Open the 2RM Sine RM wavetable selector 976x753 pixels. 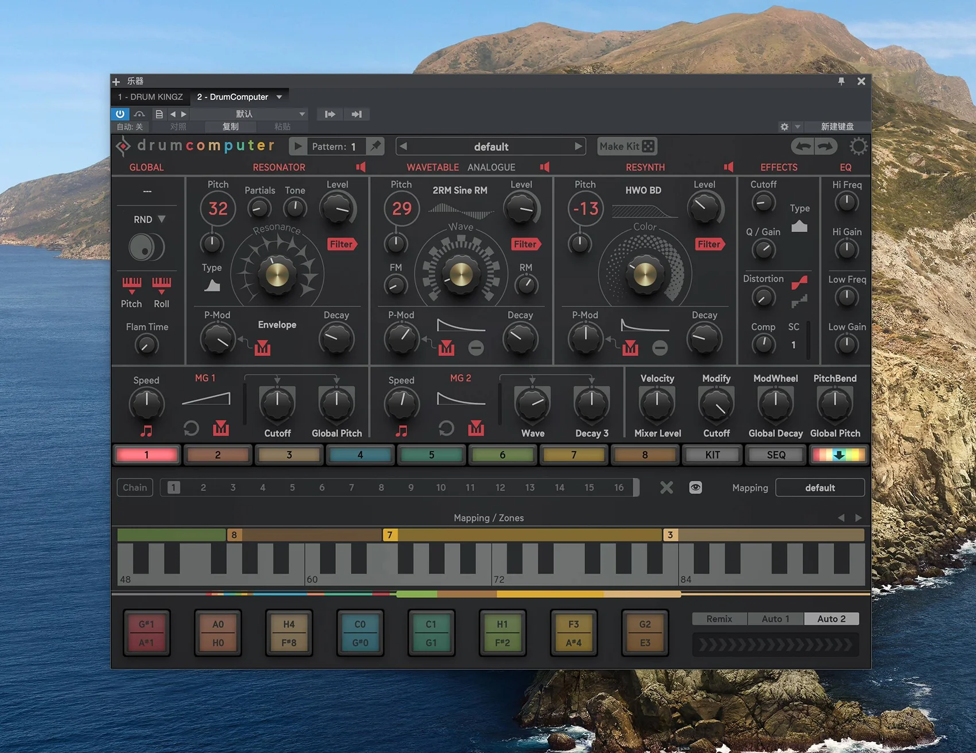pyautogui.click(x=460, y=190)
